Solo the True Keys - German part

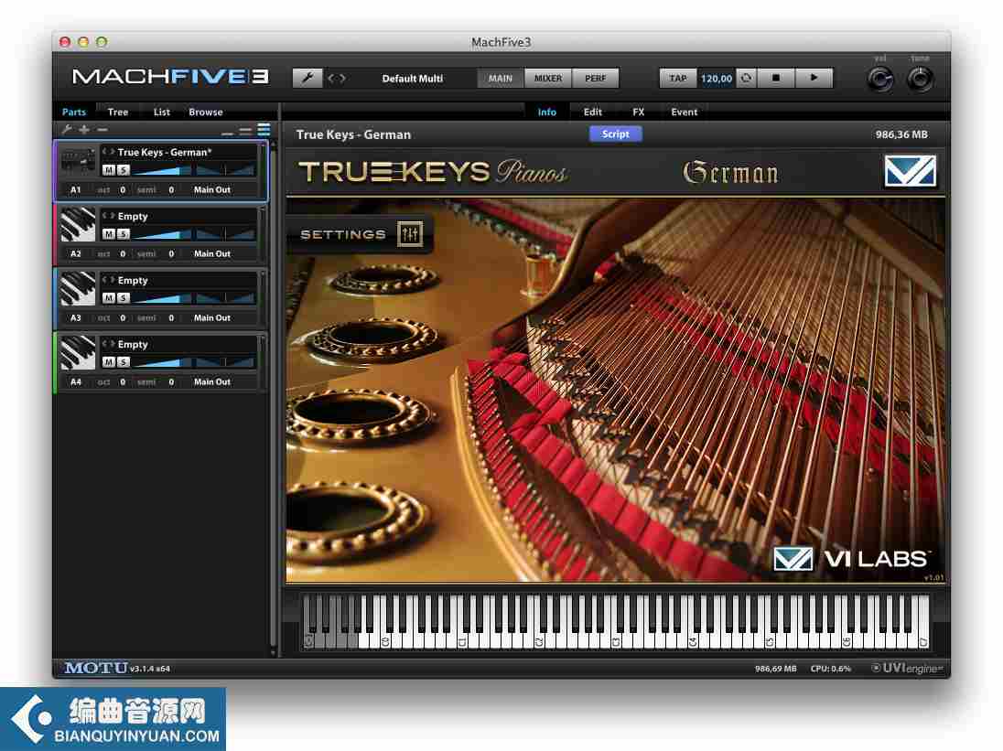[123, 170]
